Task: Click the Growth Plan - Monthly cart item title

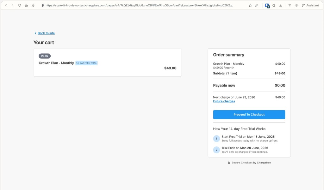Action: pyautogui.click(x=56, y=63)
